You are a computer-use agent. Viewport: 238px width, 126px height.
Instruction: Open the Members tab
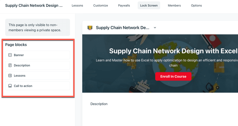pyautogui.click(x=174, y=5)
